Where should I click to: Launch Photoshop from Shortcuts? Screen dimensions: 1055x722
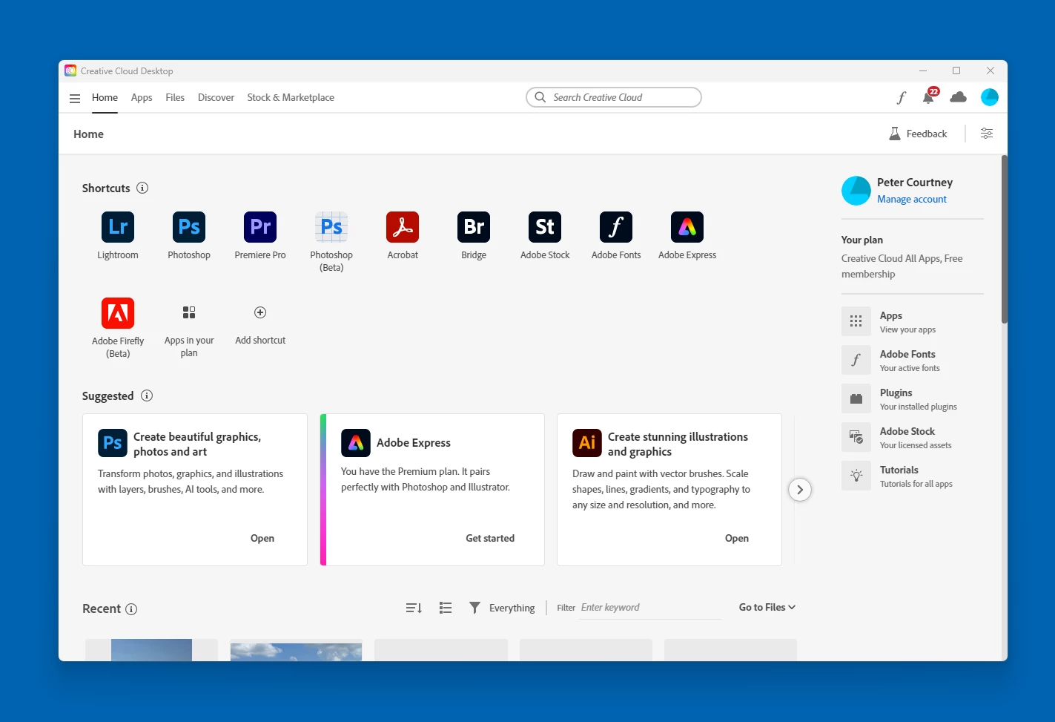tap(189, 227)
